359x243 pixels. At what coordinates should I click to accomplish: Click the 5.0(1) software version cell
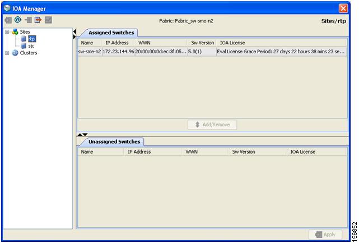coord(202,52)
